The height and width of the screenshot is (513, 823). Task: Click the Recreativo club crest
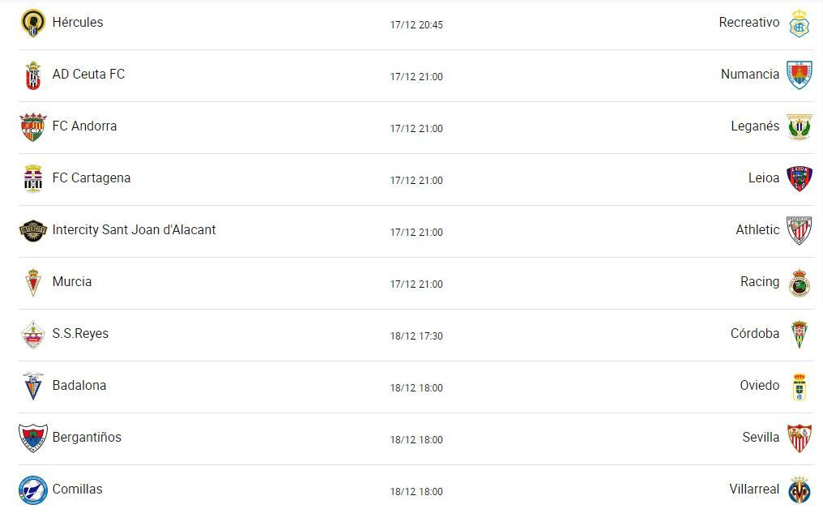click(x=799, y=24)
